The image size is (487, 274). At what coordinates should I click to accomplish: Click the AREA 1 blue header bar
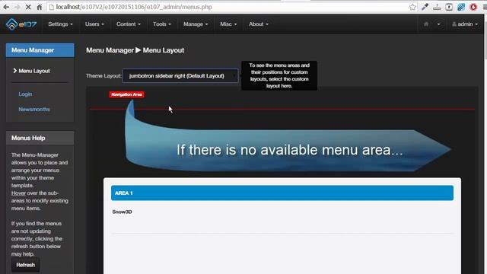pyautogui.click(x=282, y=193)
